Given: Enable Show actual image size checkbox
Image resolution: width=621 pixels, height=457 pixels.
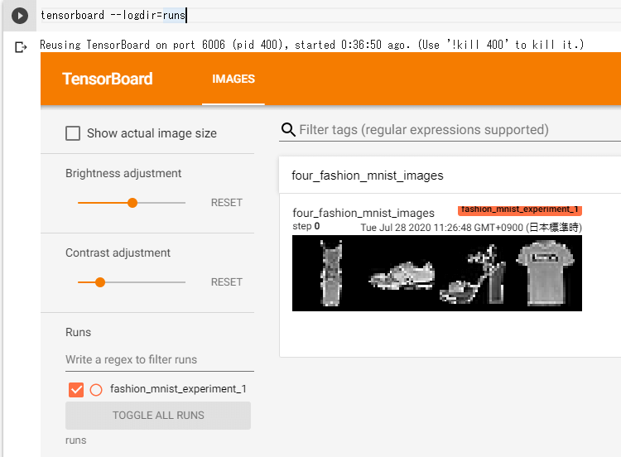Looking at the screenshot, I should click(x=73, y=133).
